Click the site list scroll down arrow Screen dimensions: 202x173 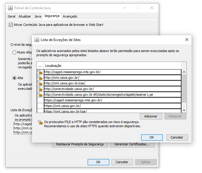point(184,110)
